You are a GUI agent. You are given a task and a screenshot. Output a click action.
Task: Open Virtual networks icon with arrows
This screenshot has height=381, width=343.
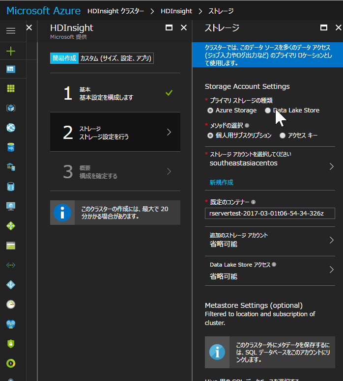11,265
